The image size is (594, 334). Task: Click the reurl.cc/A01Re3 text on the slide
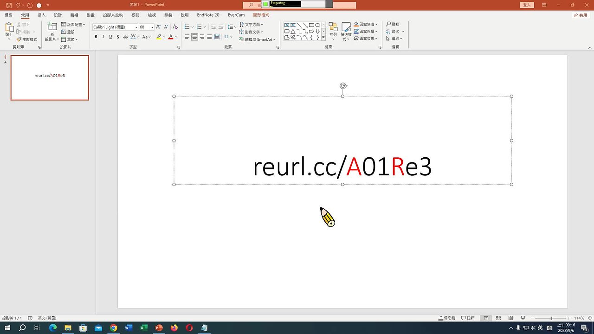coord(342,167)
